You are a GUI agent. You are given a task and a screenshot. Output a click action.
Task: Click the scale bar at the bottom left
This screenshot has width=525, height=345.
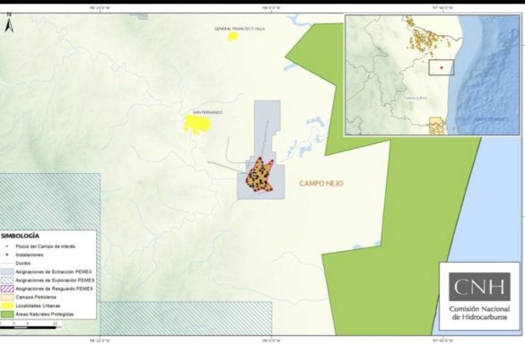click(28, 327)
